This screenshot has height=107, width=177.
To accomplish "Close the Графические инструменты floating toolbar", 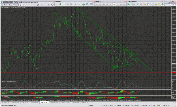I will coord(54,2).
